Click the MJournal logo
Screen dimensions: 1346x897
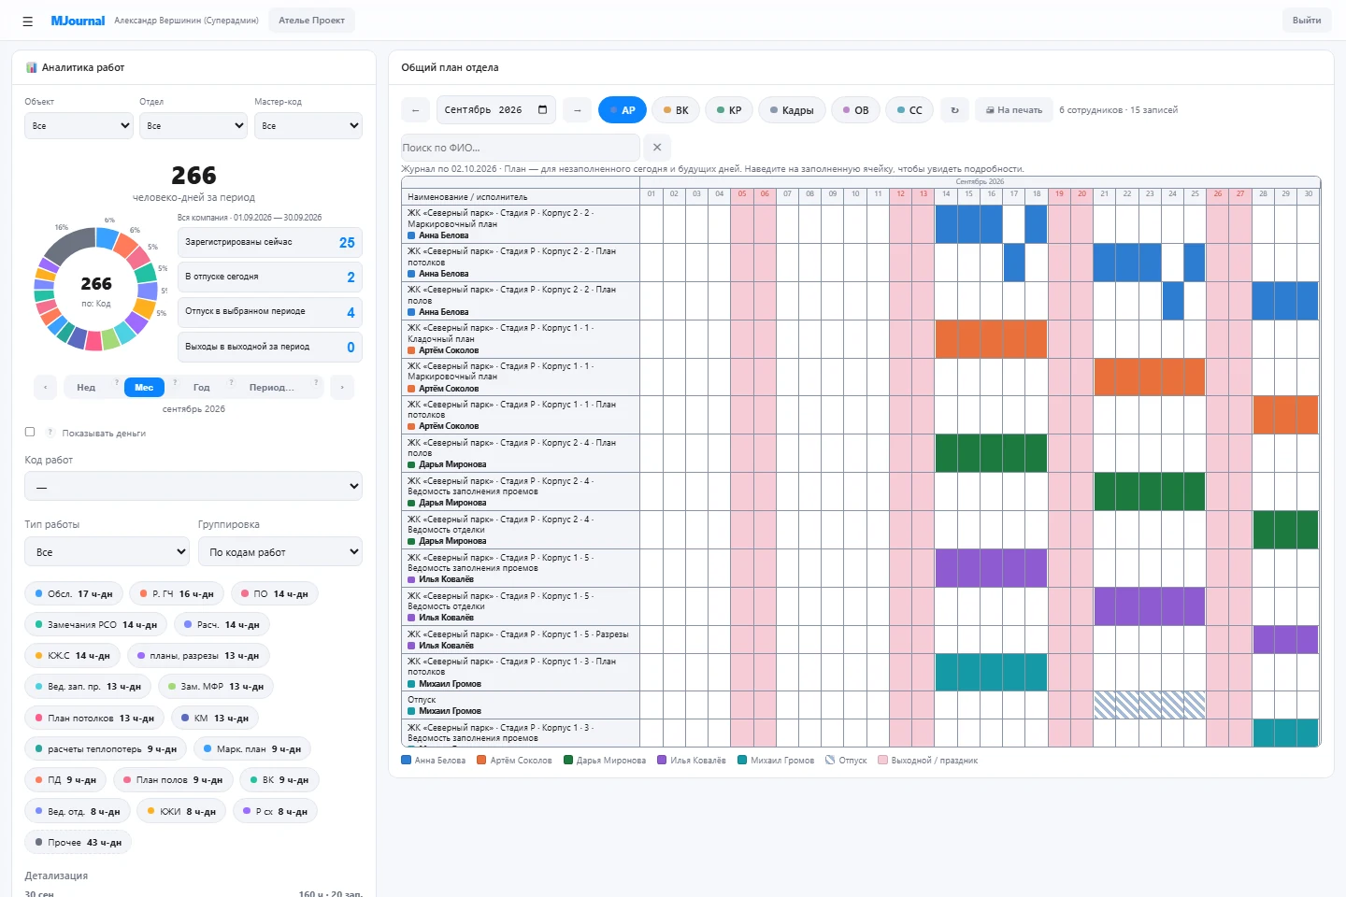coord(78,21)
